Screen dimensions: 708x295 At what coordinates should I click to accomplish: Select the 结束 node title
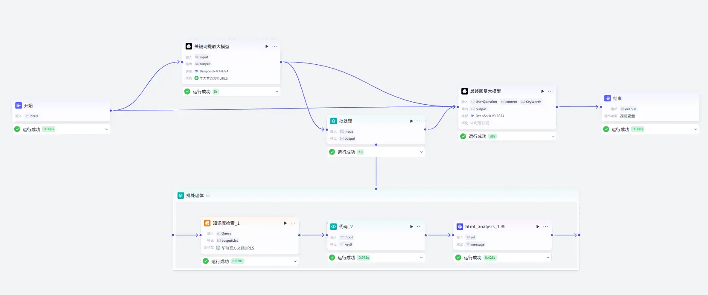[x=617, y=98]
